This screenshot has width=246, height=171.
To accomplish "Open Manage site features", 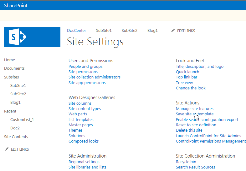I will point(195,109).
